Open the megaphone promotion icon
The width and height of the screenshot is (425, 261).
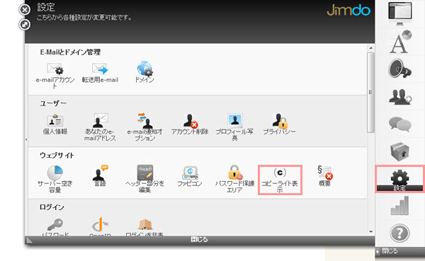(x=399, y=69)
